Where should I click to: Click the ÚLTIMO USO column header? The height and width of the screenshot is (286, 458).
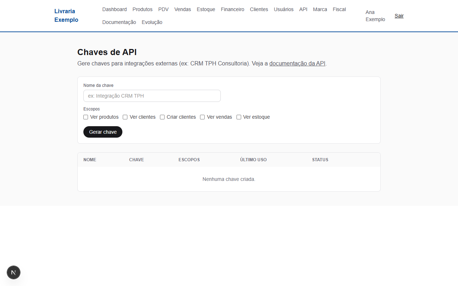[x=253, y=160]
